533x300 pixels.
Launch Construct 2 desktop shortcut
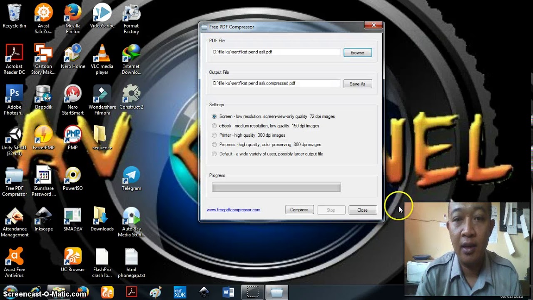131,97
